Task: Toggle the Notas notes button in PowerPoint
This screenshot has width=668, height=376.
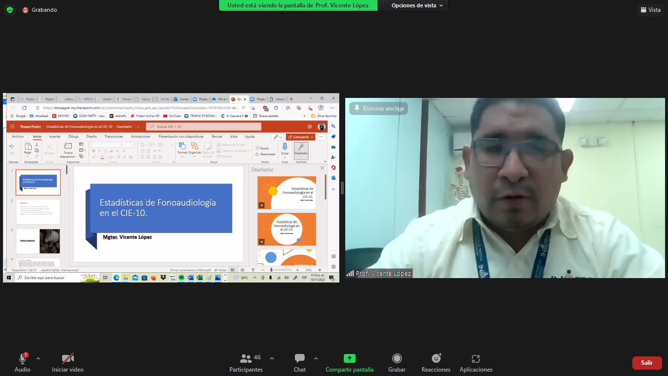Action: click(220, 270)
